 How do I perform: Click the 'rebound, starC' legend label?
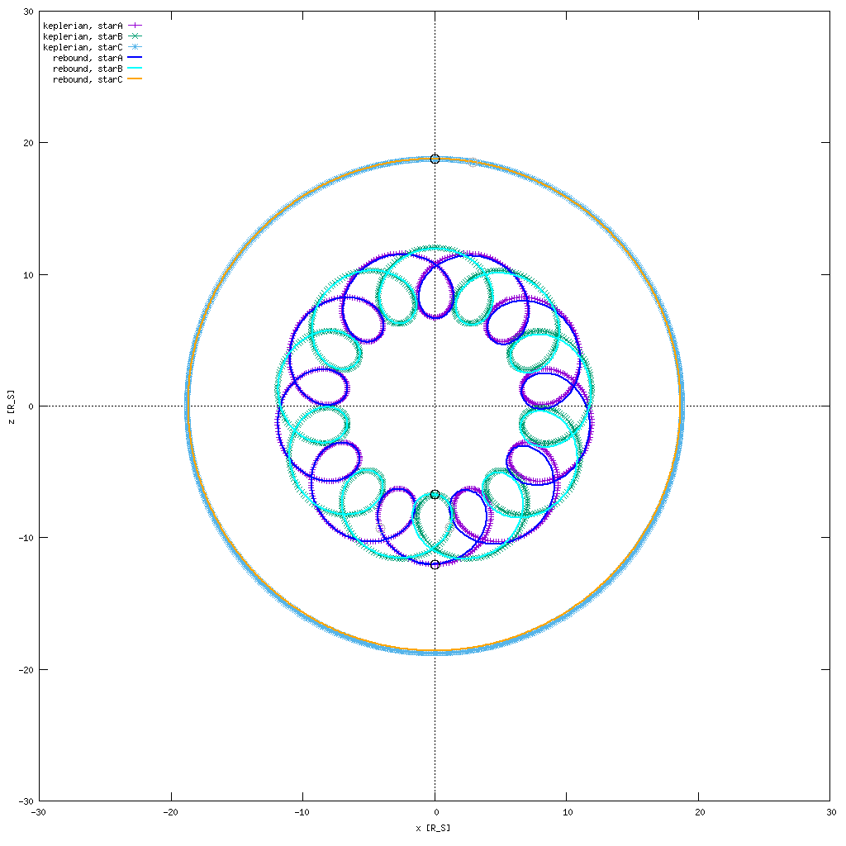[88, 80]
